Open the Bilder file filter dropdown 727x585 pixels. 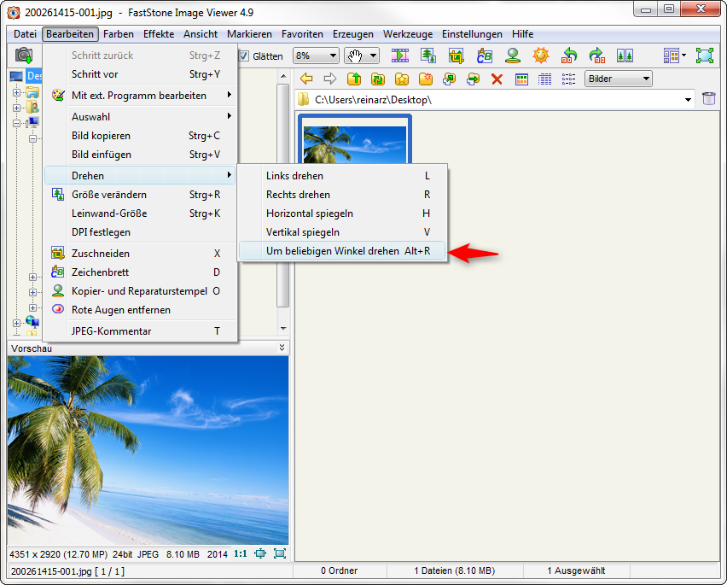[x=619, y=79]
